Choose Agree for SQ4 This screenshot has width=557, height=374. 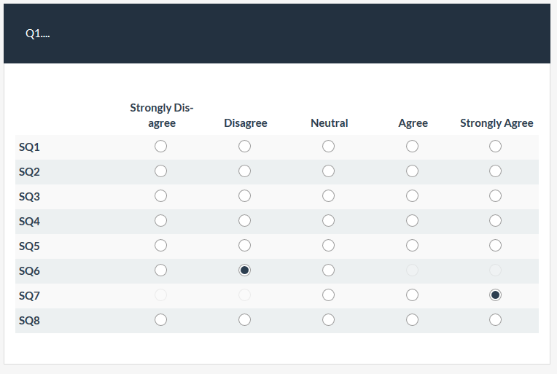[413, 220]
